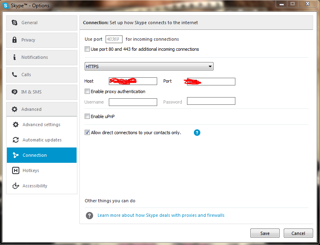Select the Connection sub-item
Image resolution: width=320 pixels, height=245 pixels.
coord(42,155)
